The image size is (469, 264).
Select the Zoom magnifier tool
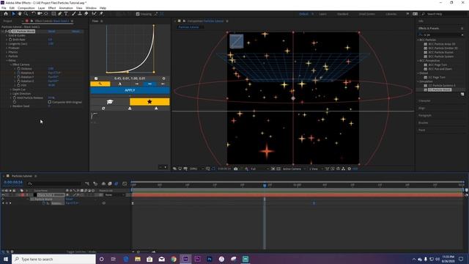coord(26,14)
